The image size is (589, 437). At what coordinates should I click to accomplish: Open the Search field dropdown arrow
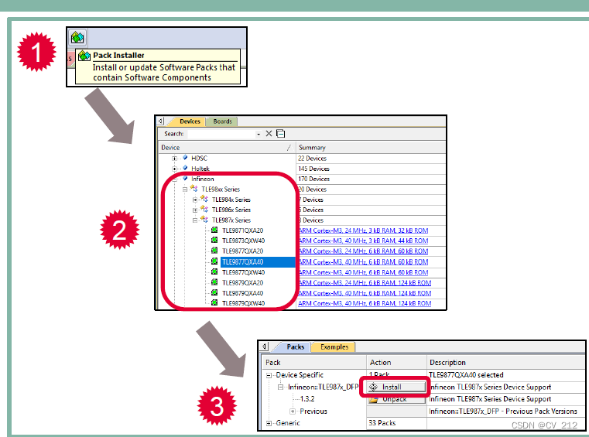(x=259, y=134)
